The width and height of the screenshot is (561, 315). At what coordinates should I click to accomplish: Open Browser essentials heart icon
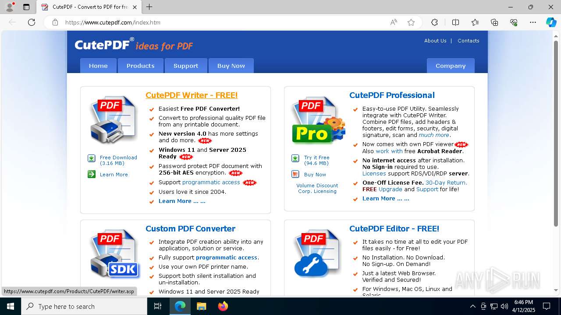coord(514,22)
